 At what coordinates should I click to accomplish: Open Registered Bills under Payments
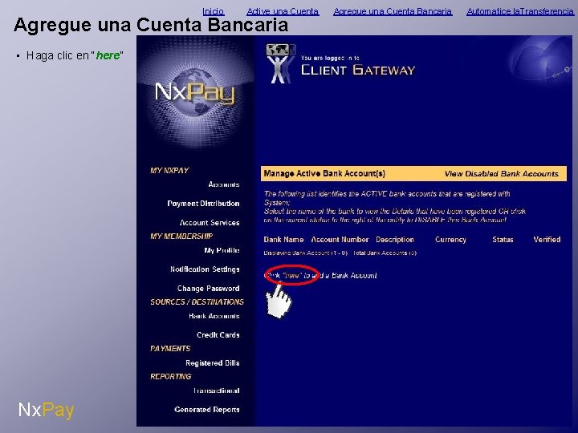point(213,363)
